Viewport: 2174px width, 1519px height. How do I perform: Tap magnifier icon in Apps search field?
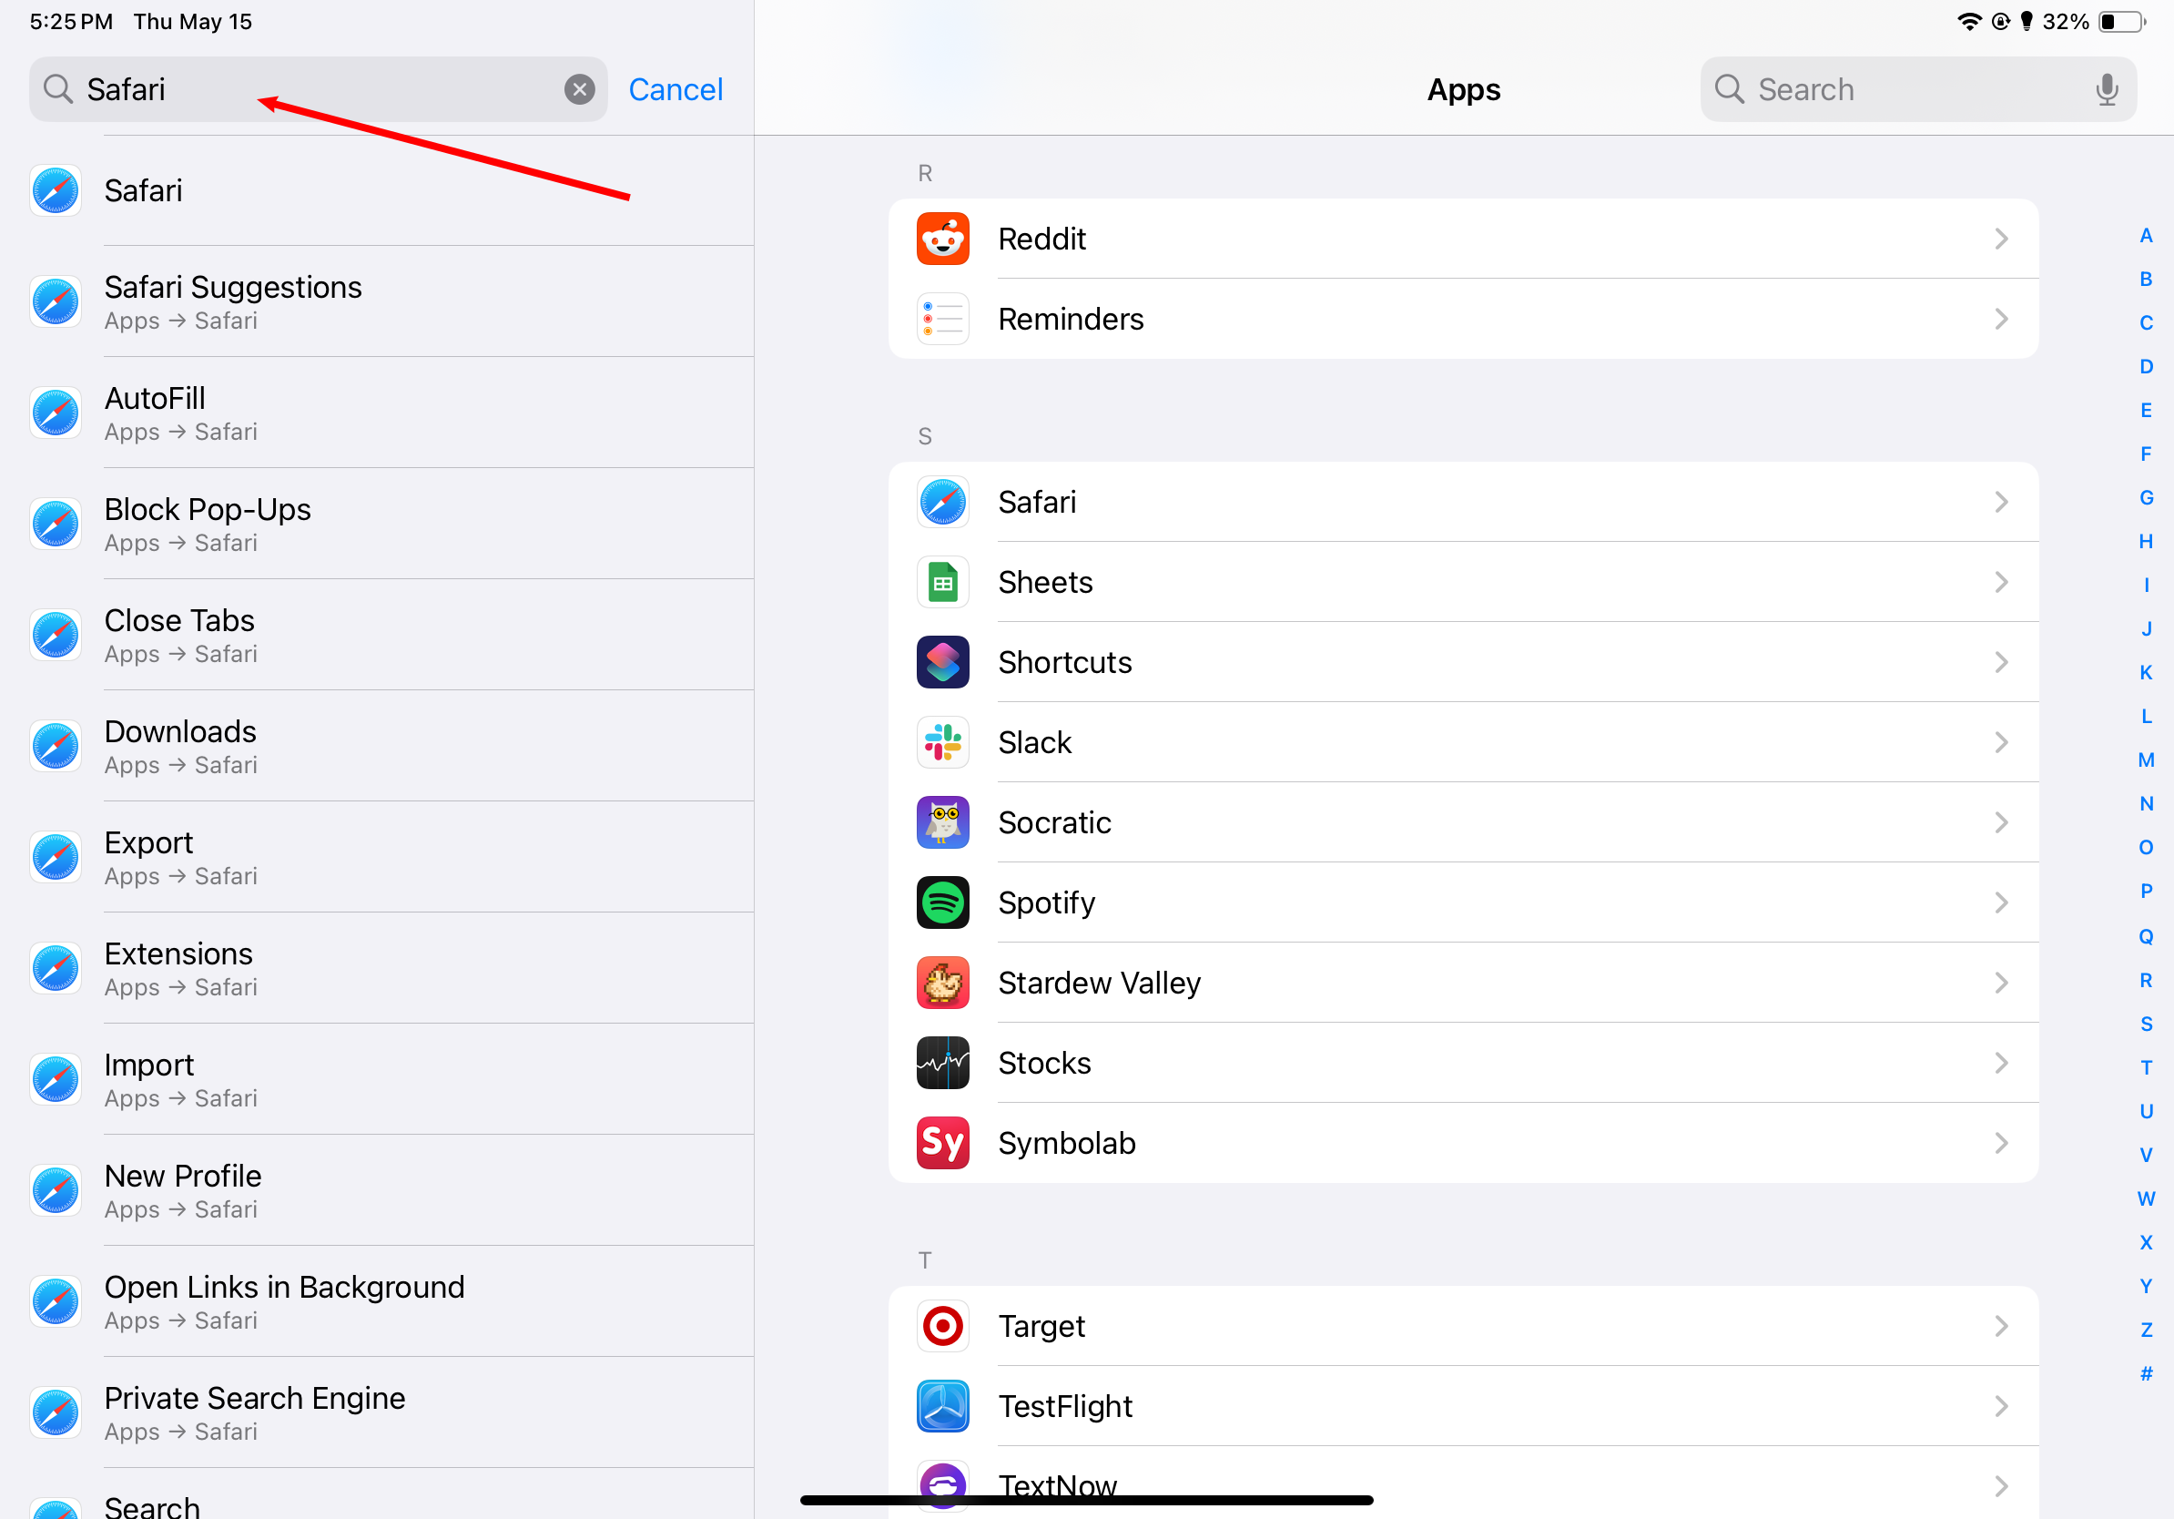tap(1729, 89)
